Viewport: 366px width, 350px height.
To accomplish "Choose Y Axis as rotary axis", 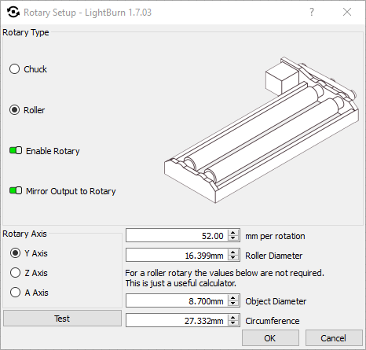I will click(15, 253).
